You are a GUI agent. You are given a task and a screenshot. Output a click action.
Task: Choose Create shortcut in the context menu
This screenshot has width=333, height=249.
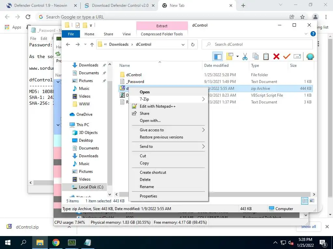(x=168, y=172)
